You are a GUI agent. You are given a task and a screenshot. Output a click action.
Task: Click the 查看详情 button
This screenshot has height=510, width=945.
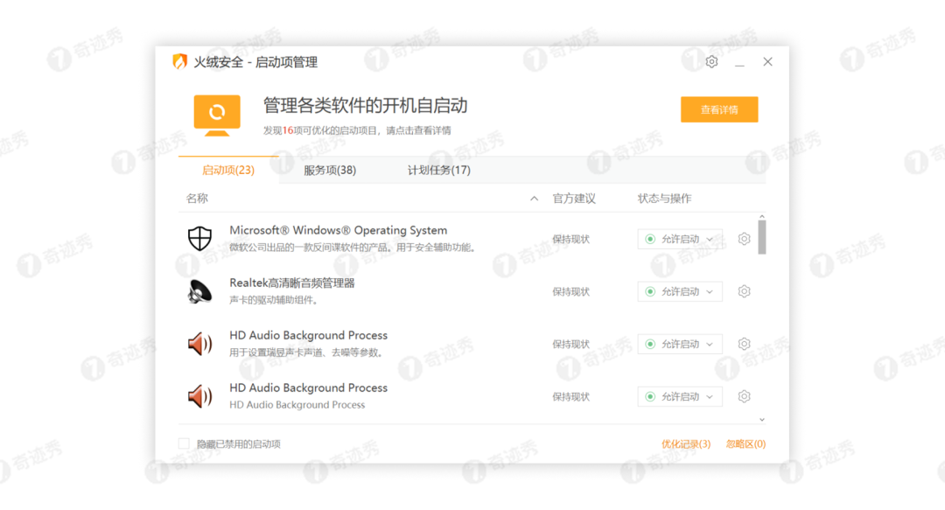coord(719,109)
